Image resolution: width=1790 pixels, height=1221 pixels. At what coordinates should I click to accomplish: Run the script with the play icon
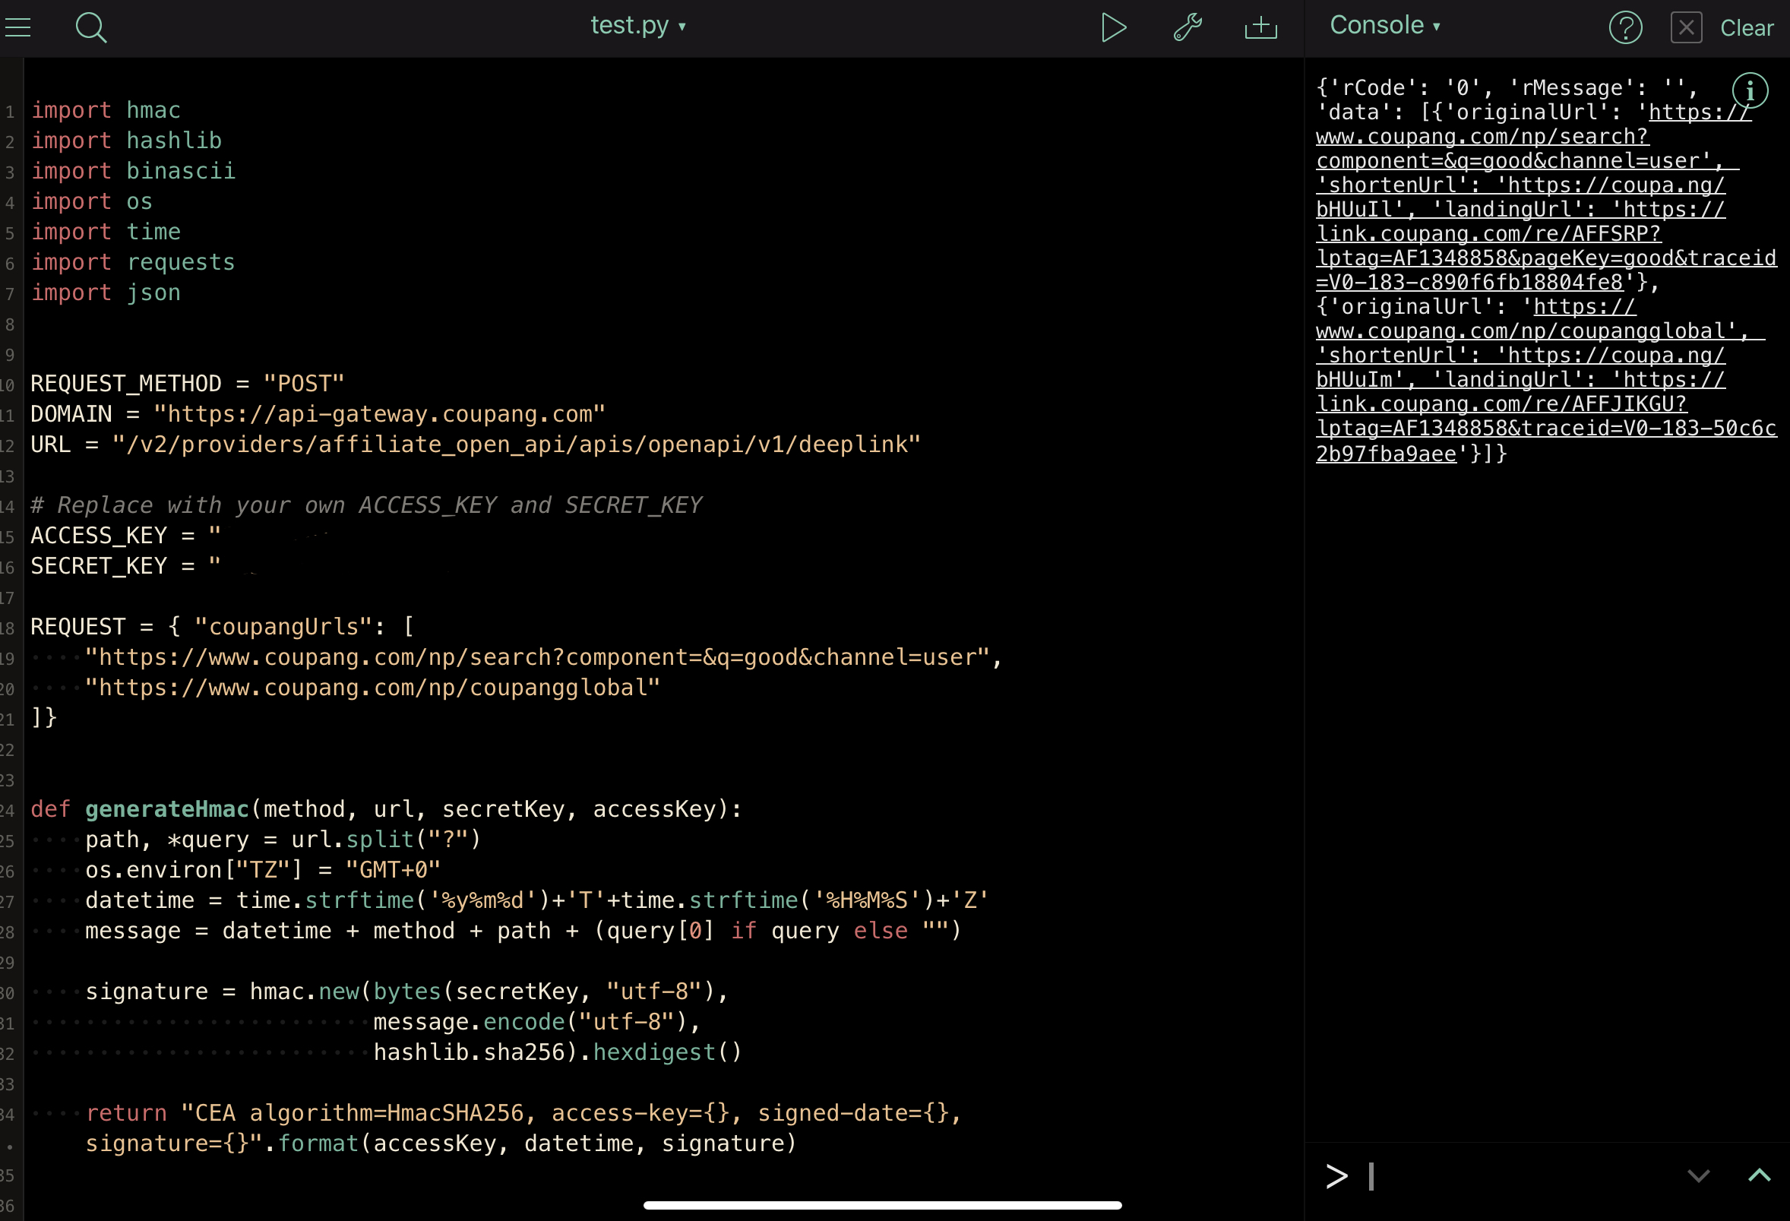point(1113,27)
